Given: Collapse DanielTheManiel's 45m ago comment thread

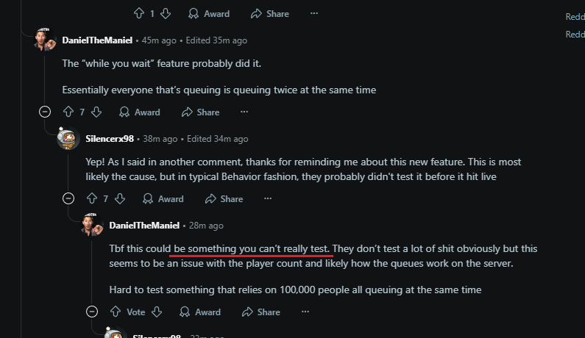Looking at the screenshot, I should (x=45, y=112).
